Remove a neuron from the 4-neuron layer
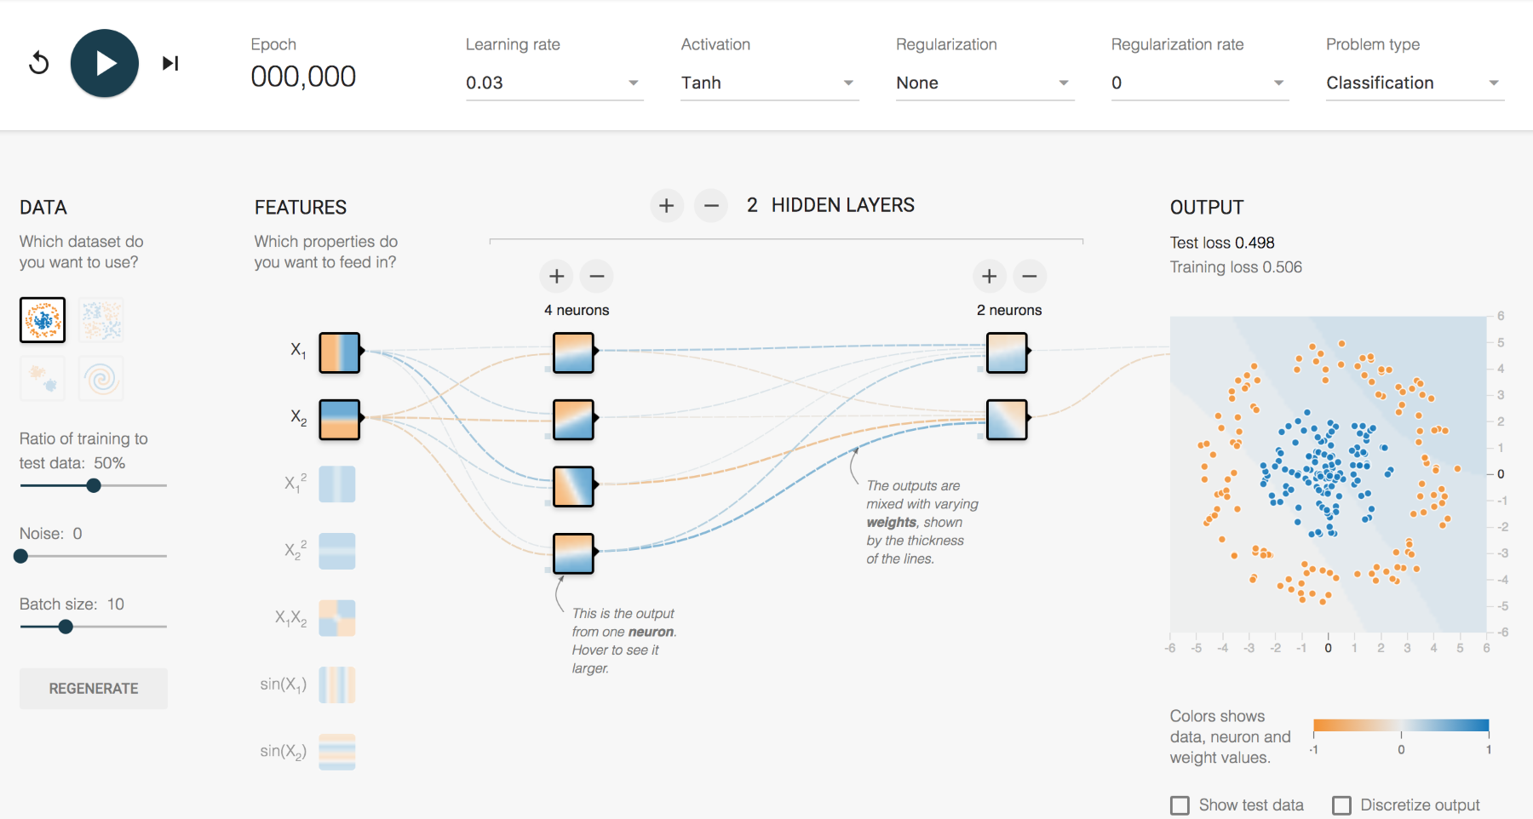Screen dimensions: 1533x819 pos(597,276)
